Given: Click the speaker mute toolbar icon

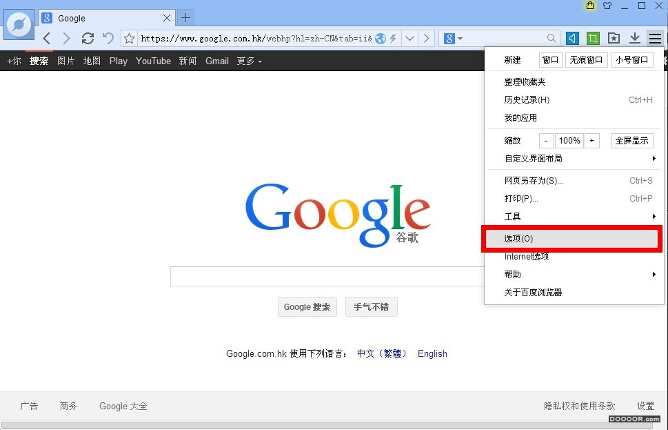Looking at the screenshot, I should pos(573,39).
